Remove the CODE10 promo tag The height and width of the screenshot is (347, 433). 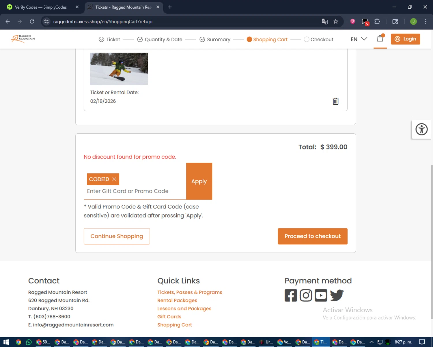pyautogui.click(x=114, y=179)
